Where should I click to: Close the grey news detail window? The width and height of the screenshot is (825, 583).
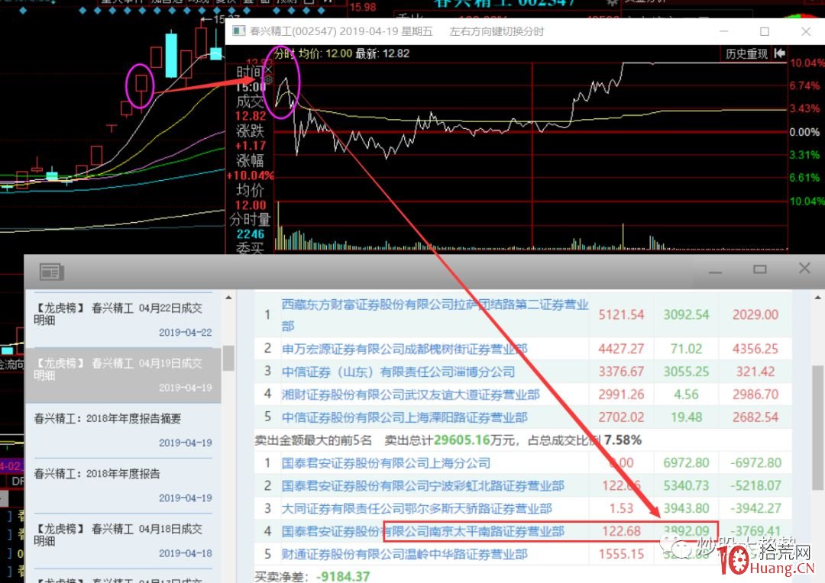804,268
